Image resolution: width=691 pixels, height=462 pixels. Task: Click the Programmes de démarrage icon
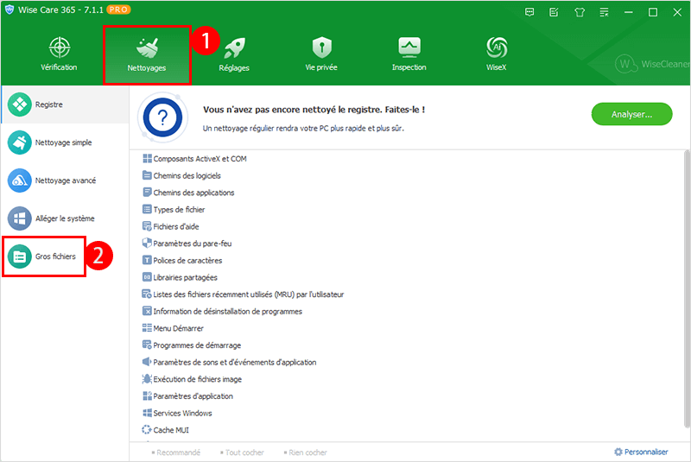[147, 345]
